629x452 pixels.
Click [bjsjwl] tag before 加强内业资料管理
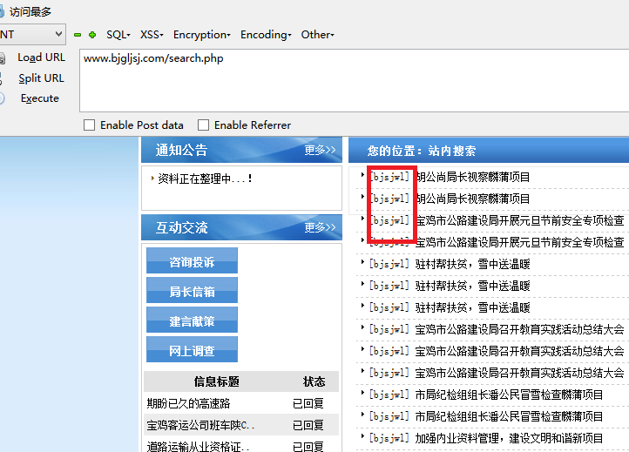coord(389,438)
